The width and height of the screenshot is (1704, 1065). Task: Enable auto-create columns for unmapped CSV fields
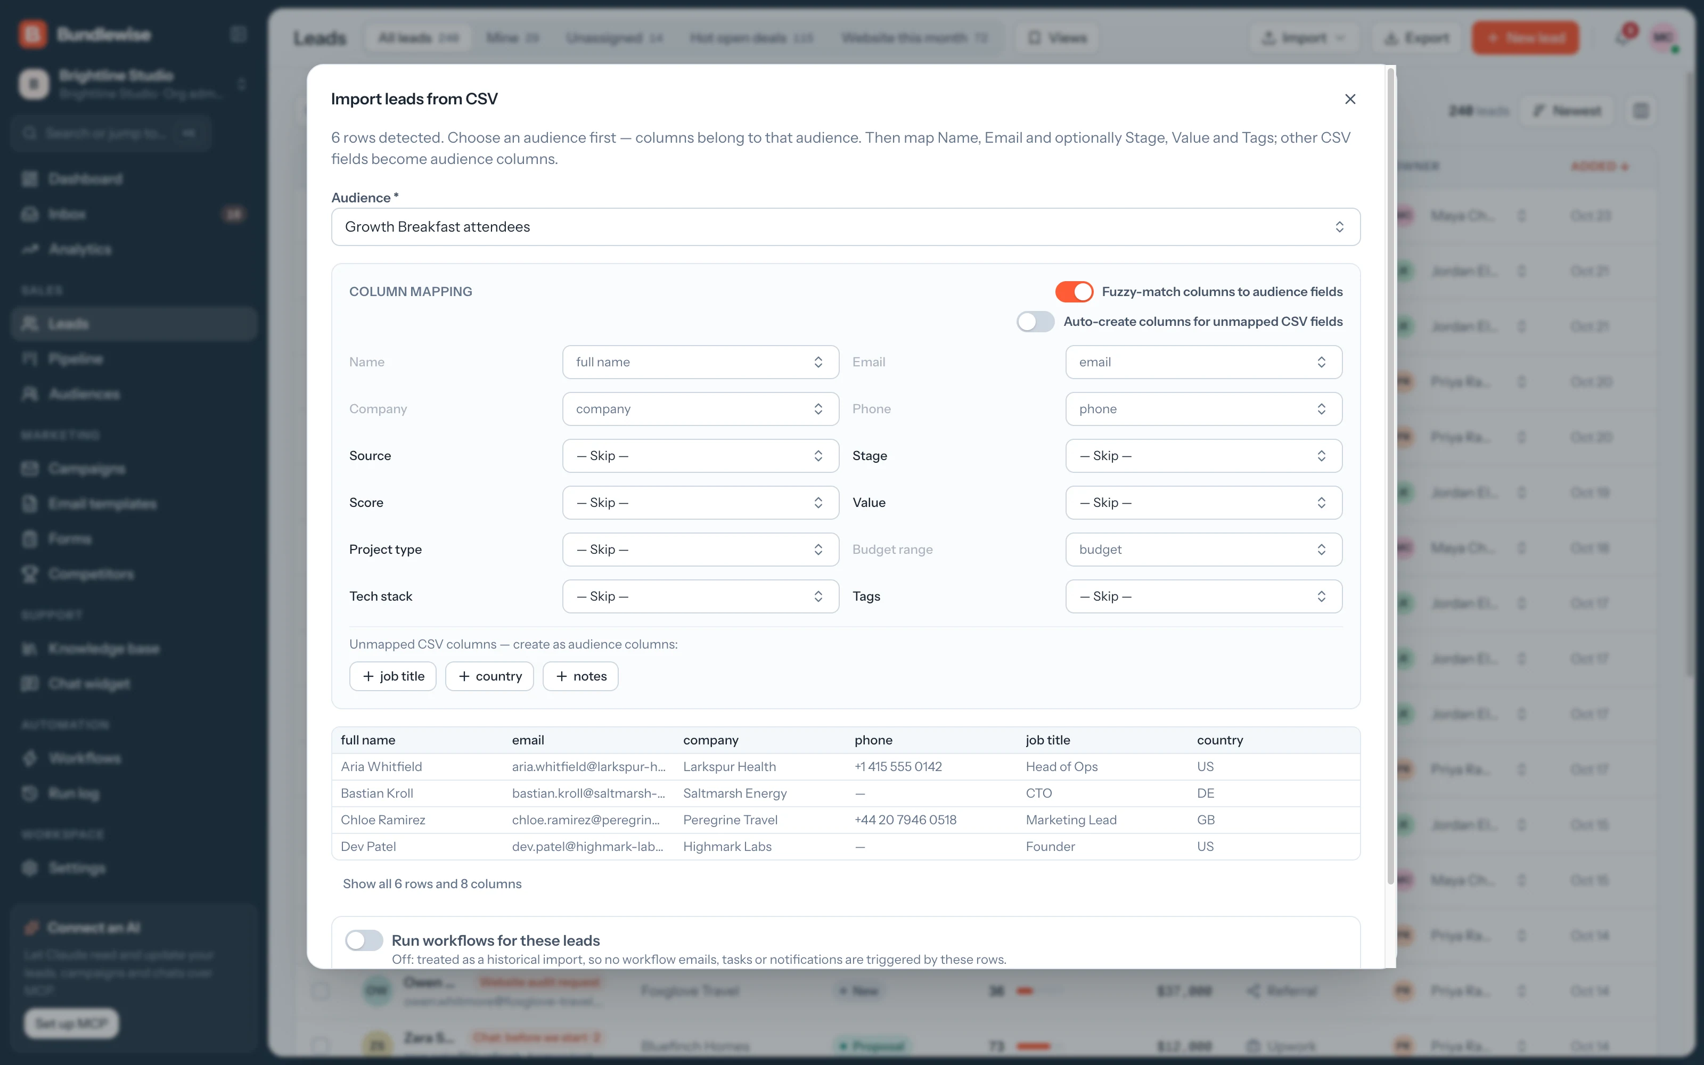pyautogui.click(x=1035, y=322)
